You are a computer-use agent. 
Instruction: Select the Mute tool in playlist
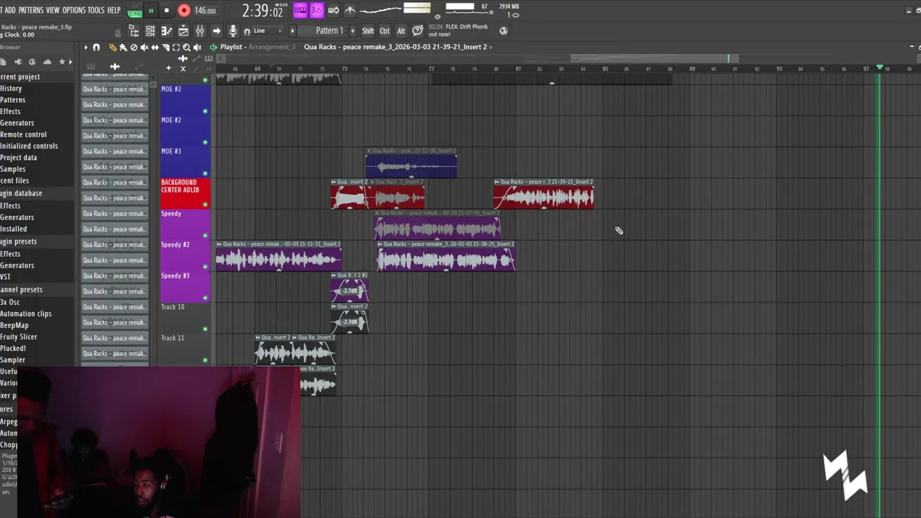[x=145, y=47]
